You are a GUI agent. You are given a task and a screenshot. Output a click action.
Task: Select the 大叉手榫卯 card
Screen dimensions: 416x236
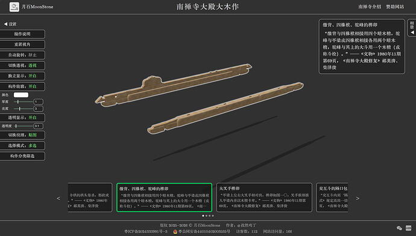[264, 198]
